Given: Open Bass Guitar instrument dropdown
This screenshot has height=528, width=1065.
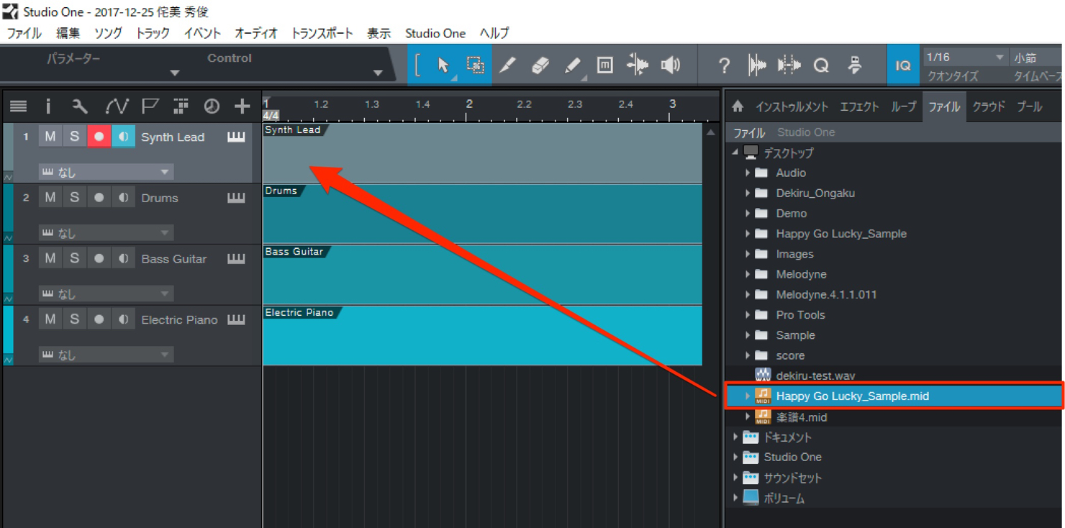Looking at the screenshot, I should pos(106,293).
